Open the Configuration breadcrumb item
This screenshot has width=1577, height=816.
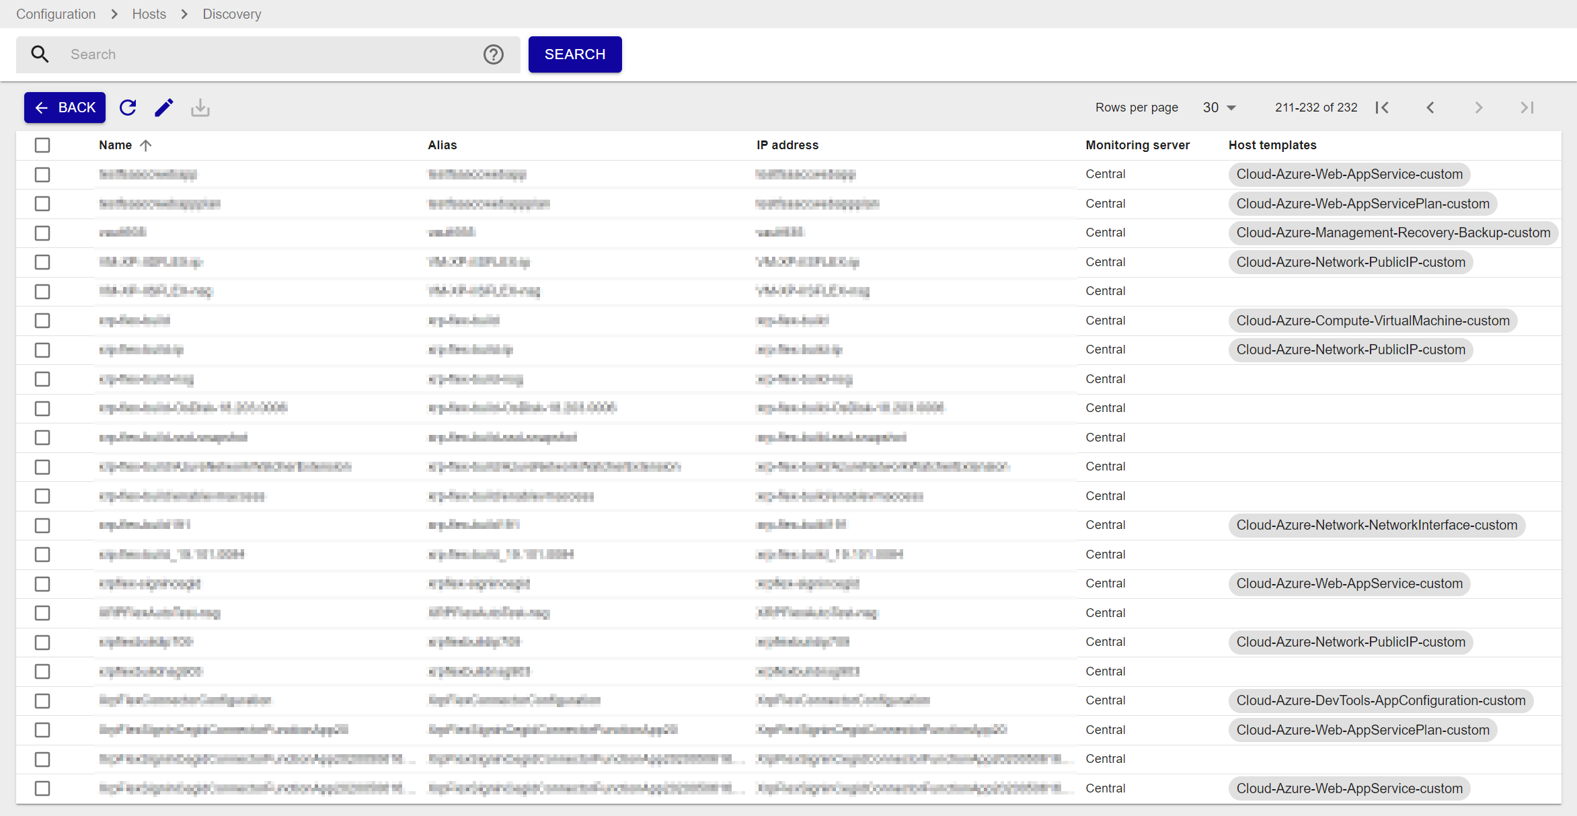click(56, 14)
